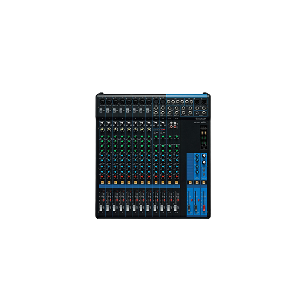Click the headphones symbol beside the PHONES jack

click(x=197, y=113)
